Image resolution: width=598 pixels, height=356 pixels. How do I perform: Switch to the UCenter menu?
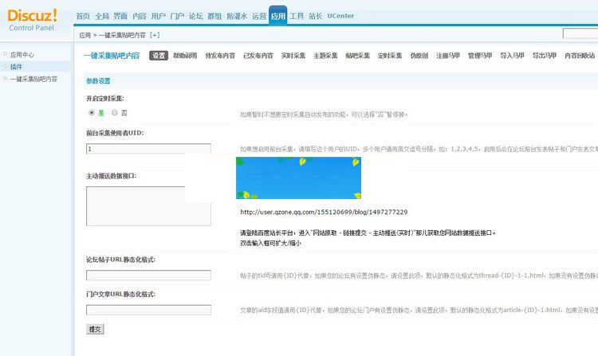click(340, 16)
